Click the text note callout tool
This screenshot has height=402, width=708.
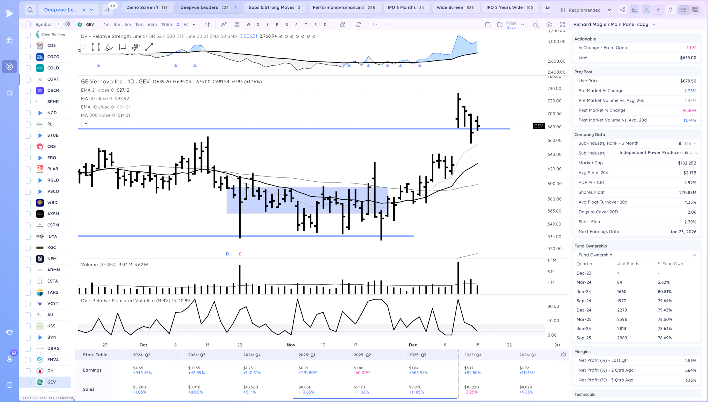[122, 47]
